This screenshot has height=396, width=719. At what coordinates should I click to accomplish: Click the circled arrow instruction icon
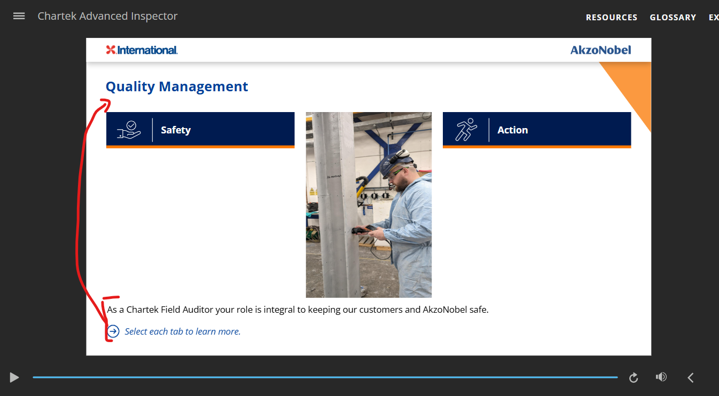pos(113,331)
